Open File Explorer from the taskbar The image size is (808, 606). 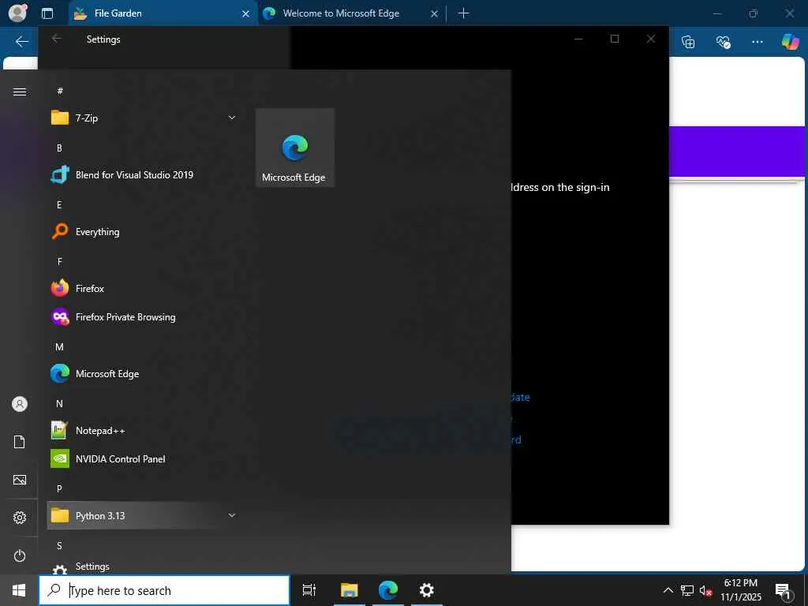pos(350,590)
